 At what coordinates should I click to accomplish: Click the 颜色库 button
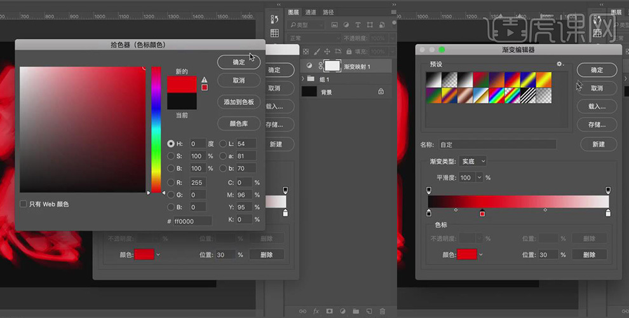[x=239, y=123]
